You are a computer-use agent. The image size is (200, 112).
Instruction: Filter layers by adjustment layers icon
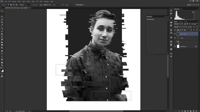pos(187,24)
